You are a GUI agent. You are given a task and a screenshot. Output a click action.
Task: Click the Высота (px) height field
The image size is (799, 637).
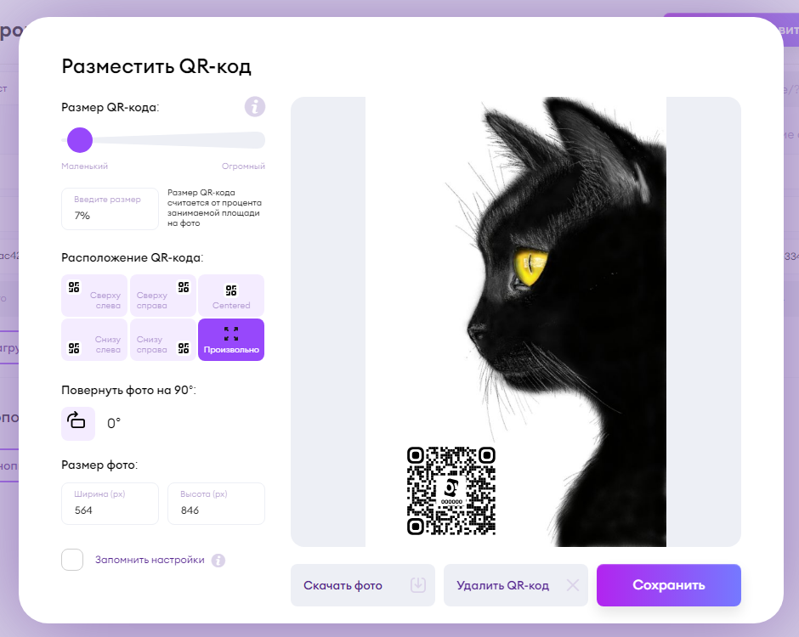[216, 504]
